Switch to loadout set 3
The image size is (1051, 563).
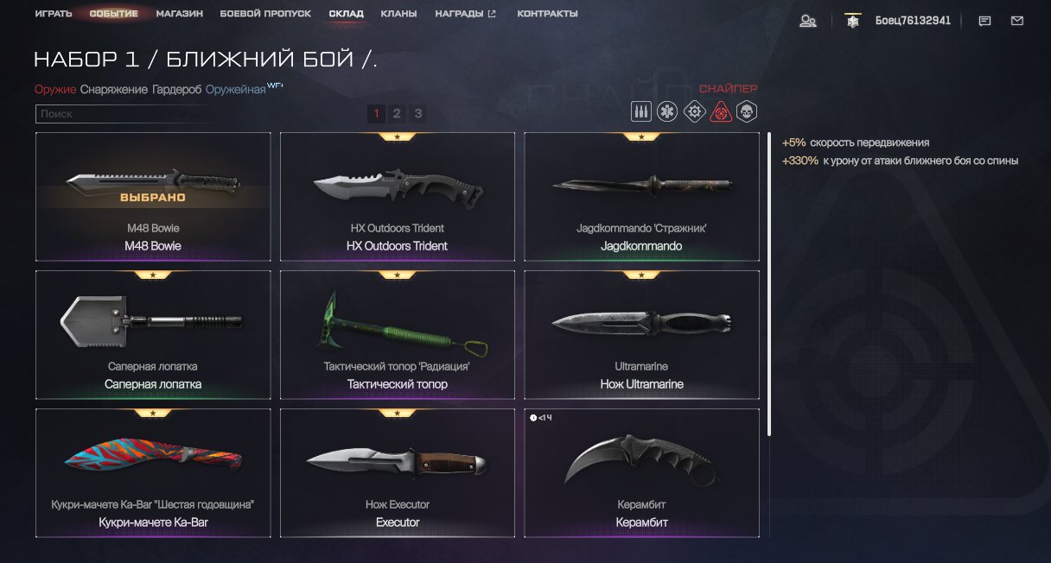[x=417, y=113]
